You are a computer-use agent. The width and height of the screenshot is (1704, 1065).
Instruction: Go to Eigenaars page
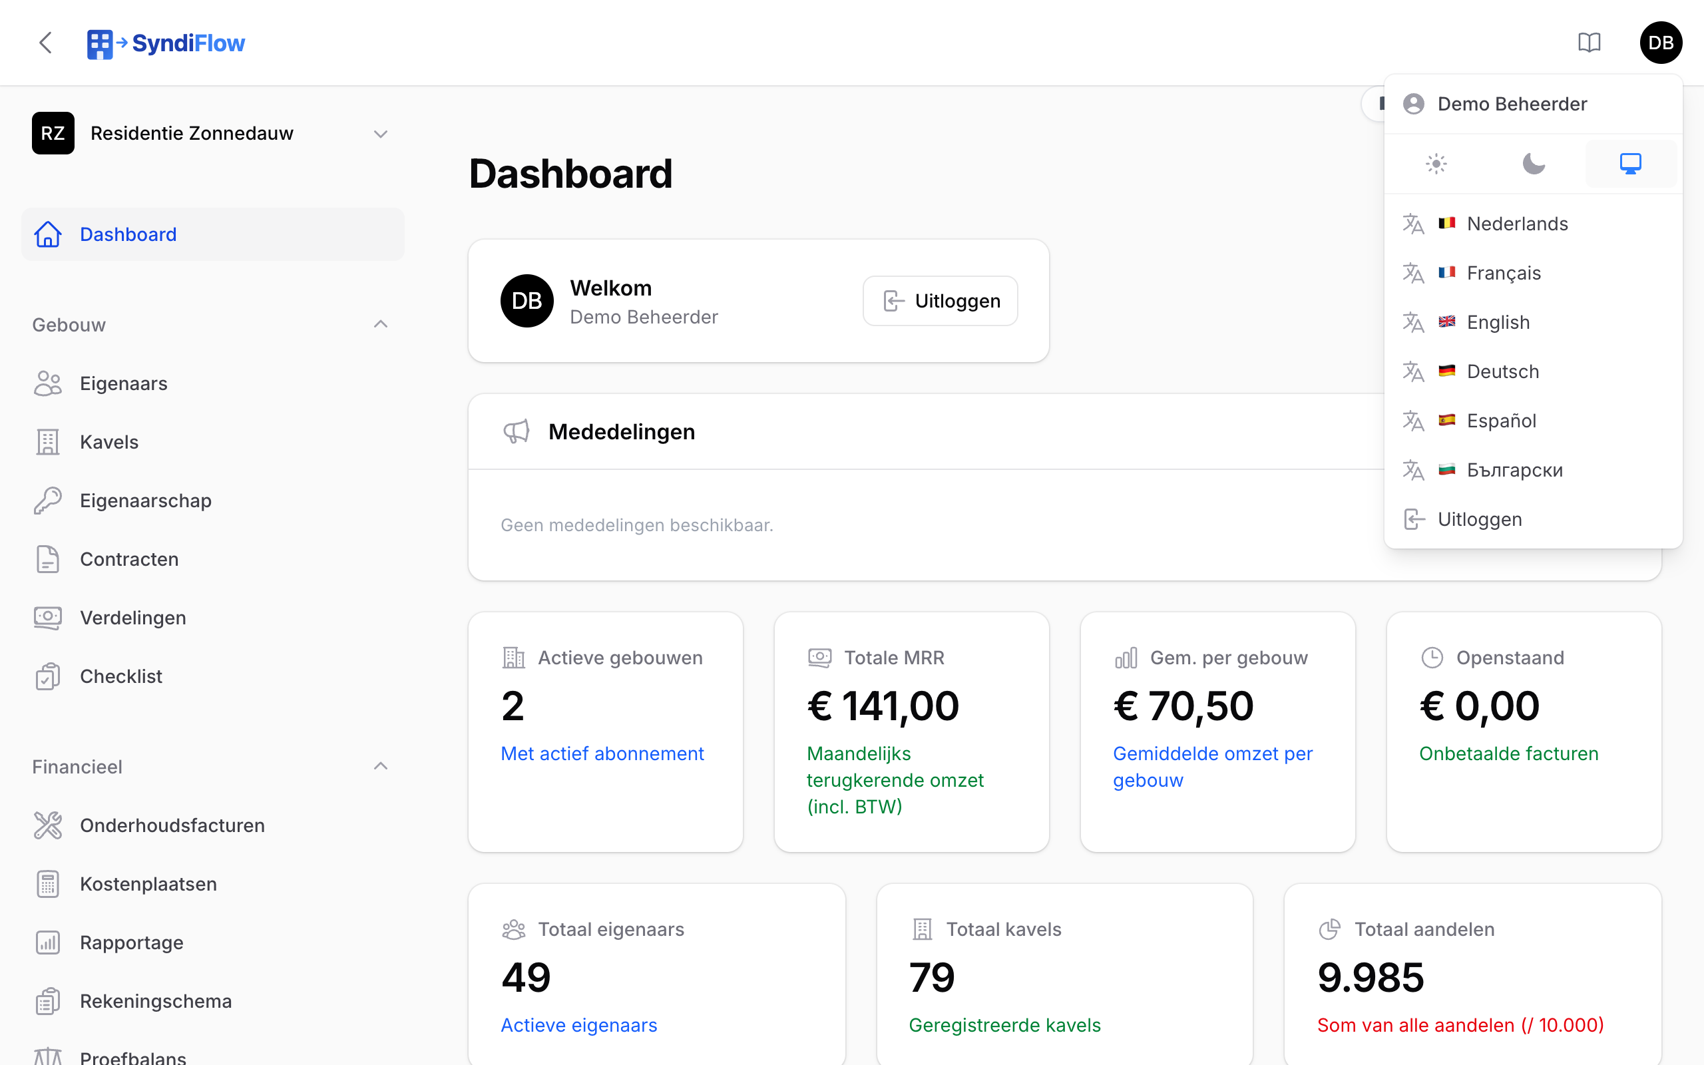[x=212, y=384]
